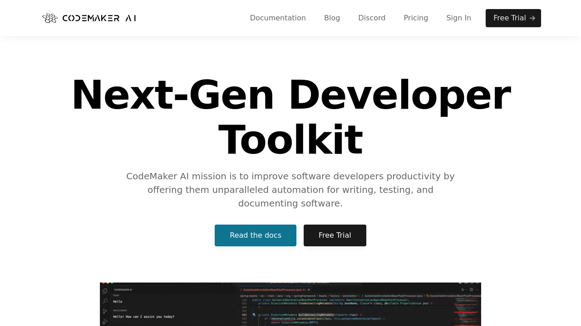Click the arrow icon inside the Free Trial button

click(x=532, y=18)
